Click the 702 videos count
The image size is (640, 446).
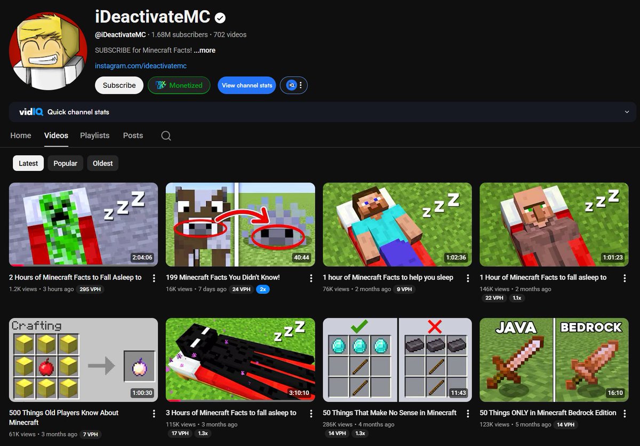coord(230,35)
